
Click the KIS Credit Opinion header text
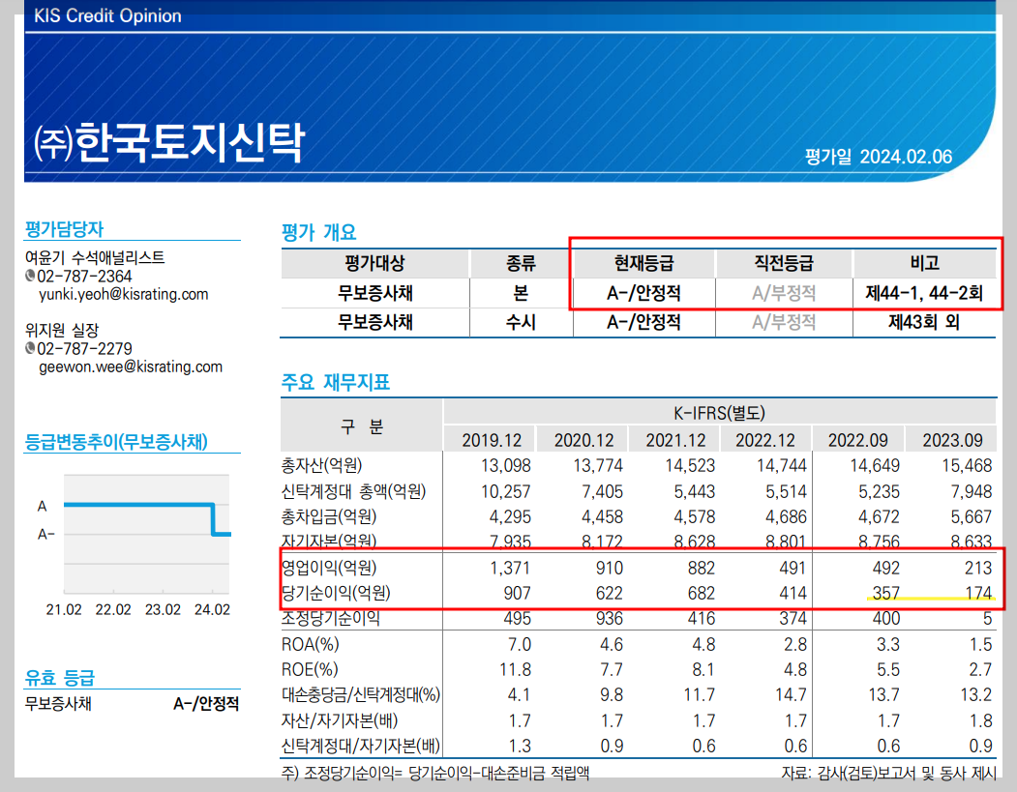click(107, 15)
